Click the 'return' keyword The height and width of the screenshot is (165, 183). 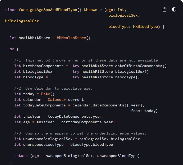pyautogui.click(x=21, y=156)
